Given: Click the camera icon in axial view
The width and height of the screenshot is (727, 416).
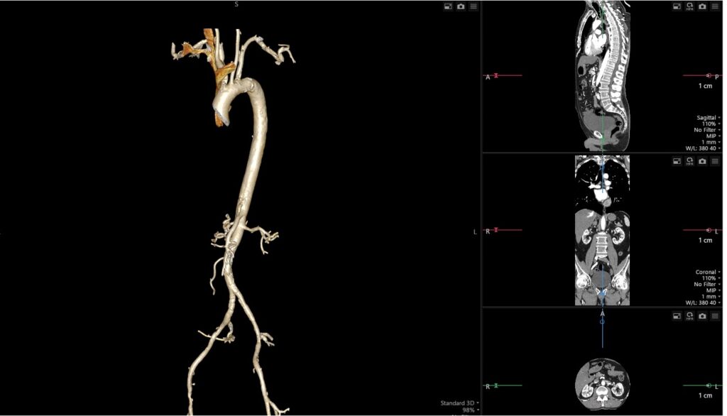Looking at the screenshot, I should tap(702, 314).
